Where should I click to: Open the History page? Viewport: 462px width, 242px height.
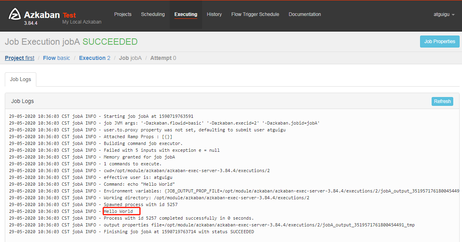[214, 14]
